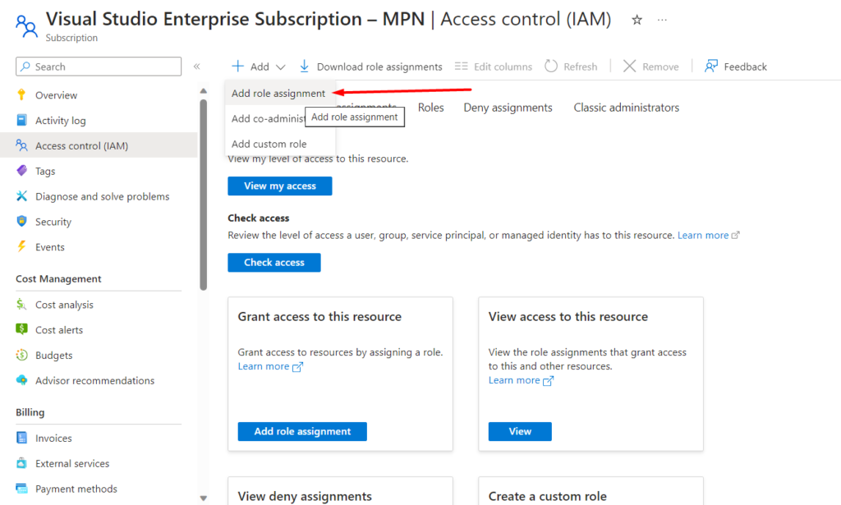
Task: Click the Cost alerts icon
Action: (21, 329)
